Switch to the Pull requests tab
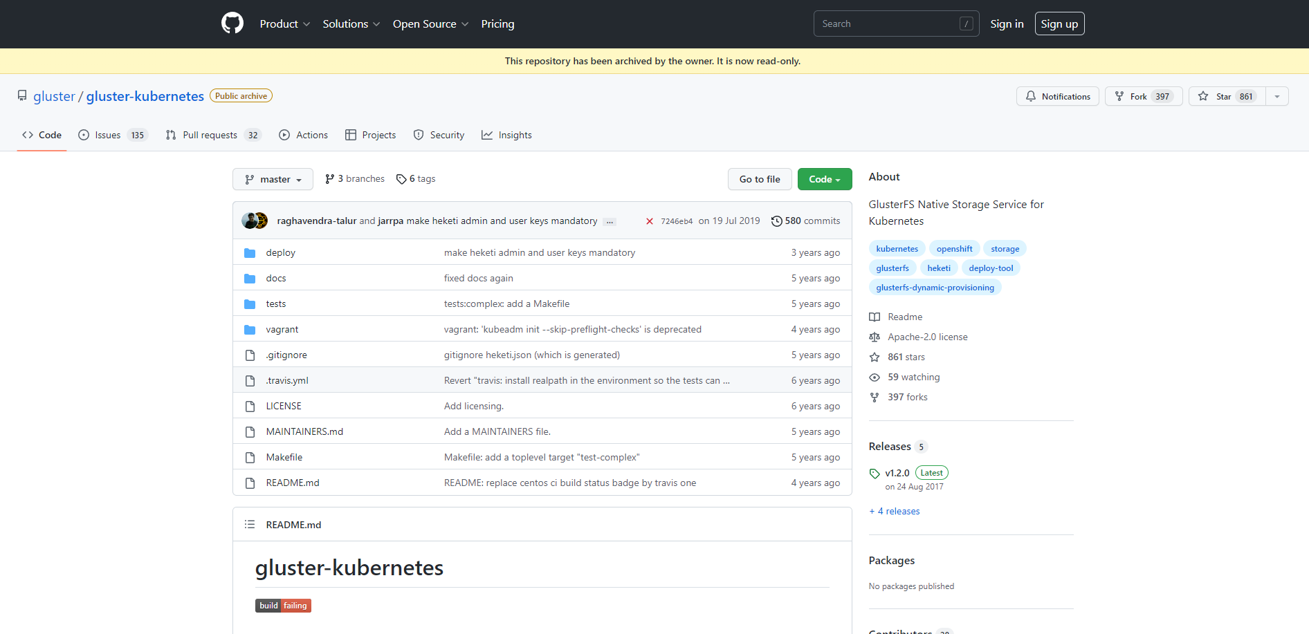1309x634 pixels. click(213, 135)
